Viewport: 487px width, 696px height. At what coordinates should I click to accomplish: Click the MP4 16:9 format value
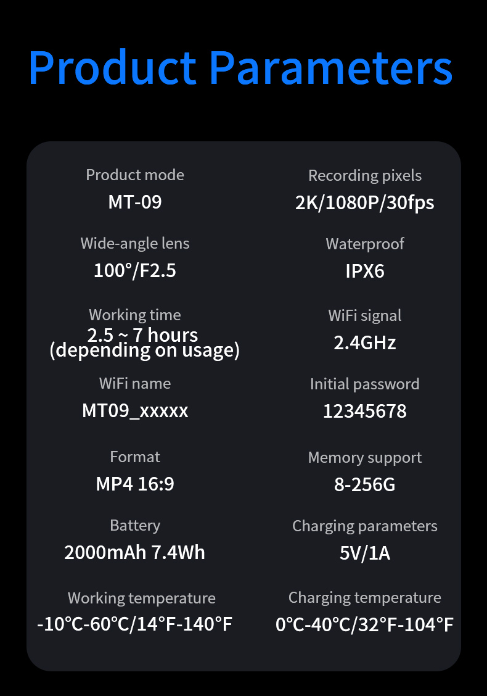(135, 484)
